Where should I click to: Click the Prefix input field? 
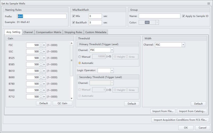(42, 16)
